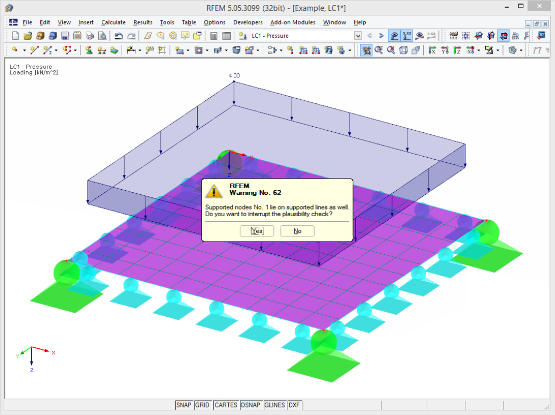Select the new line tool
Image resolution: width=555 pixels, height=415 pixels.
pos(34,50)
